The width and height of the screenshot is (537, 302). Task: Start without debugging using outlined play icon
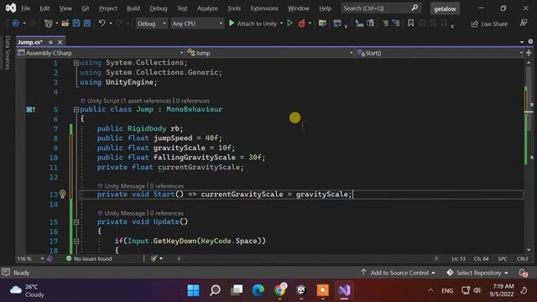[289, 23]
